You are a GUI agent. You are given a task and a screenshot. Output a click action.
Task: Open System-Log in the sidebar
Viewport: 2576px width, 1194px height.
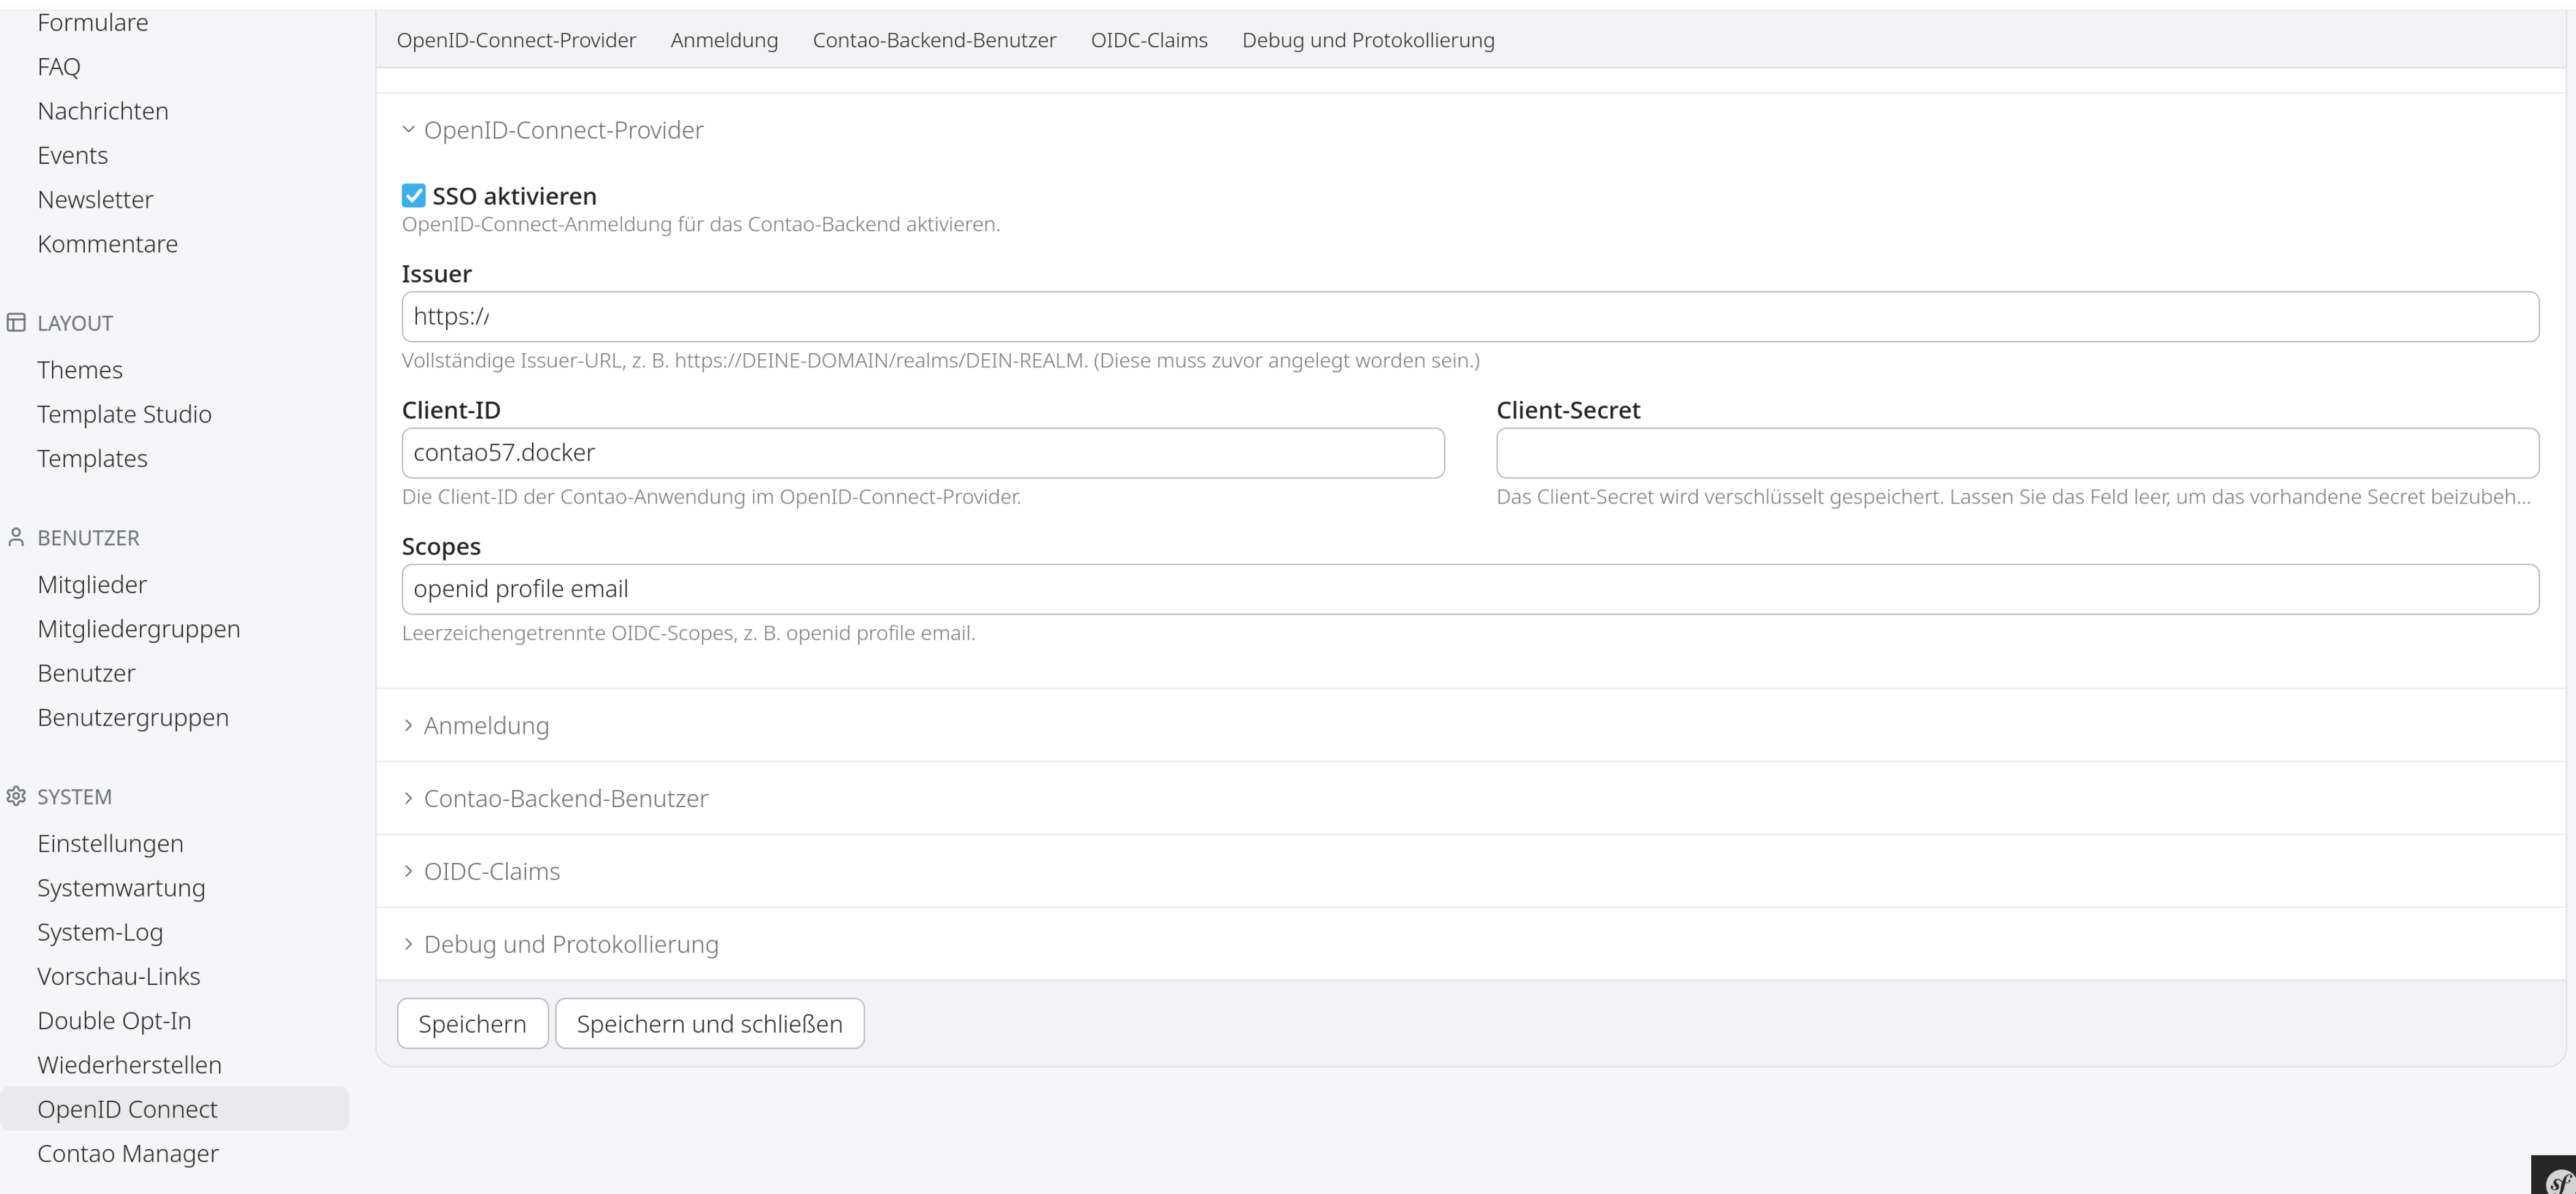coord(100,932)
